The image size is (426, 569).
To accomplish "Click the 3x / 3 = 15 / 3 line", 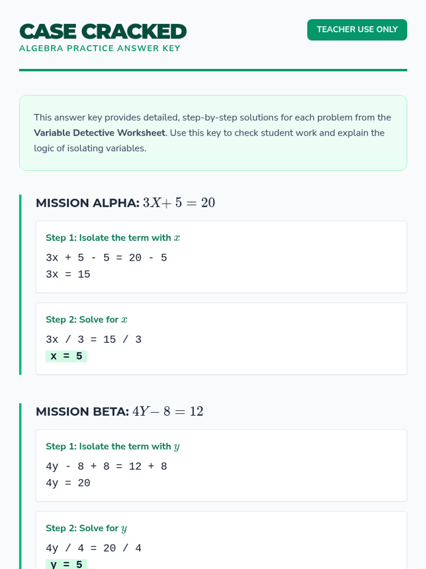I will (x=93, y=339).
